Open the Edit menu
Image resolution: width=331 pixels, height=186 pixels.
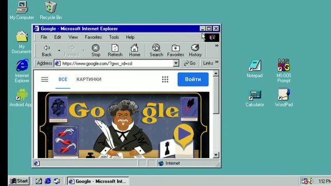[57, 37]
